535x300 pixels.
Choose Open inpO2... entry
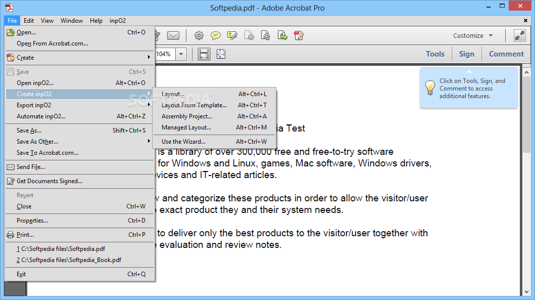(x=79, y=82)
